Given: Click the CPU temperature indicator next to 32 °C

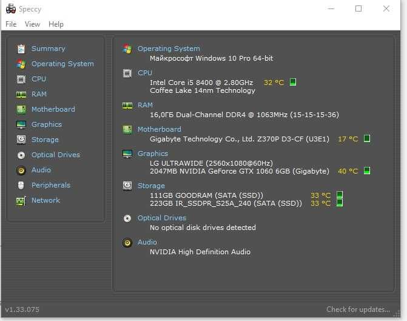Looking at the screenshot, I should tap(293, 82).
